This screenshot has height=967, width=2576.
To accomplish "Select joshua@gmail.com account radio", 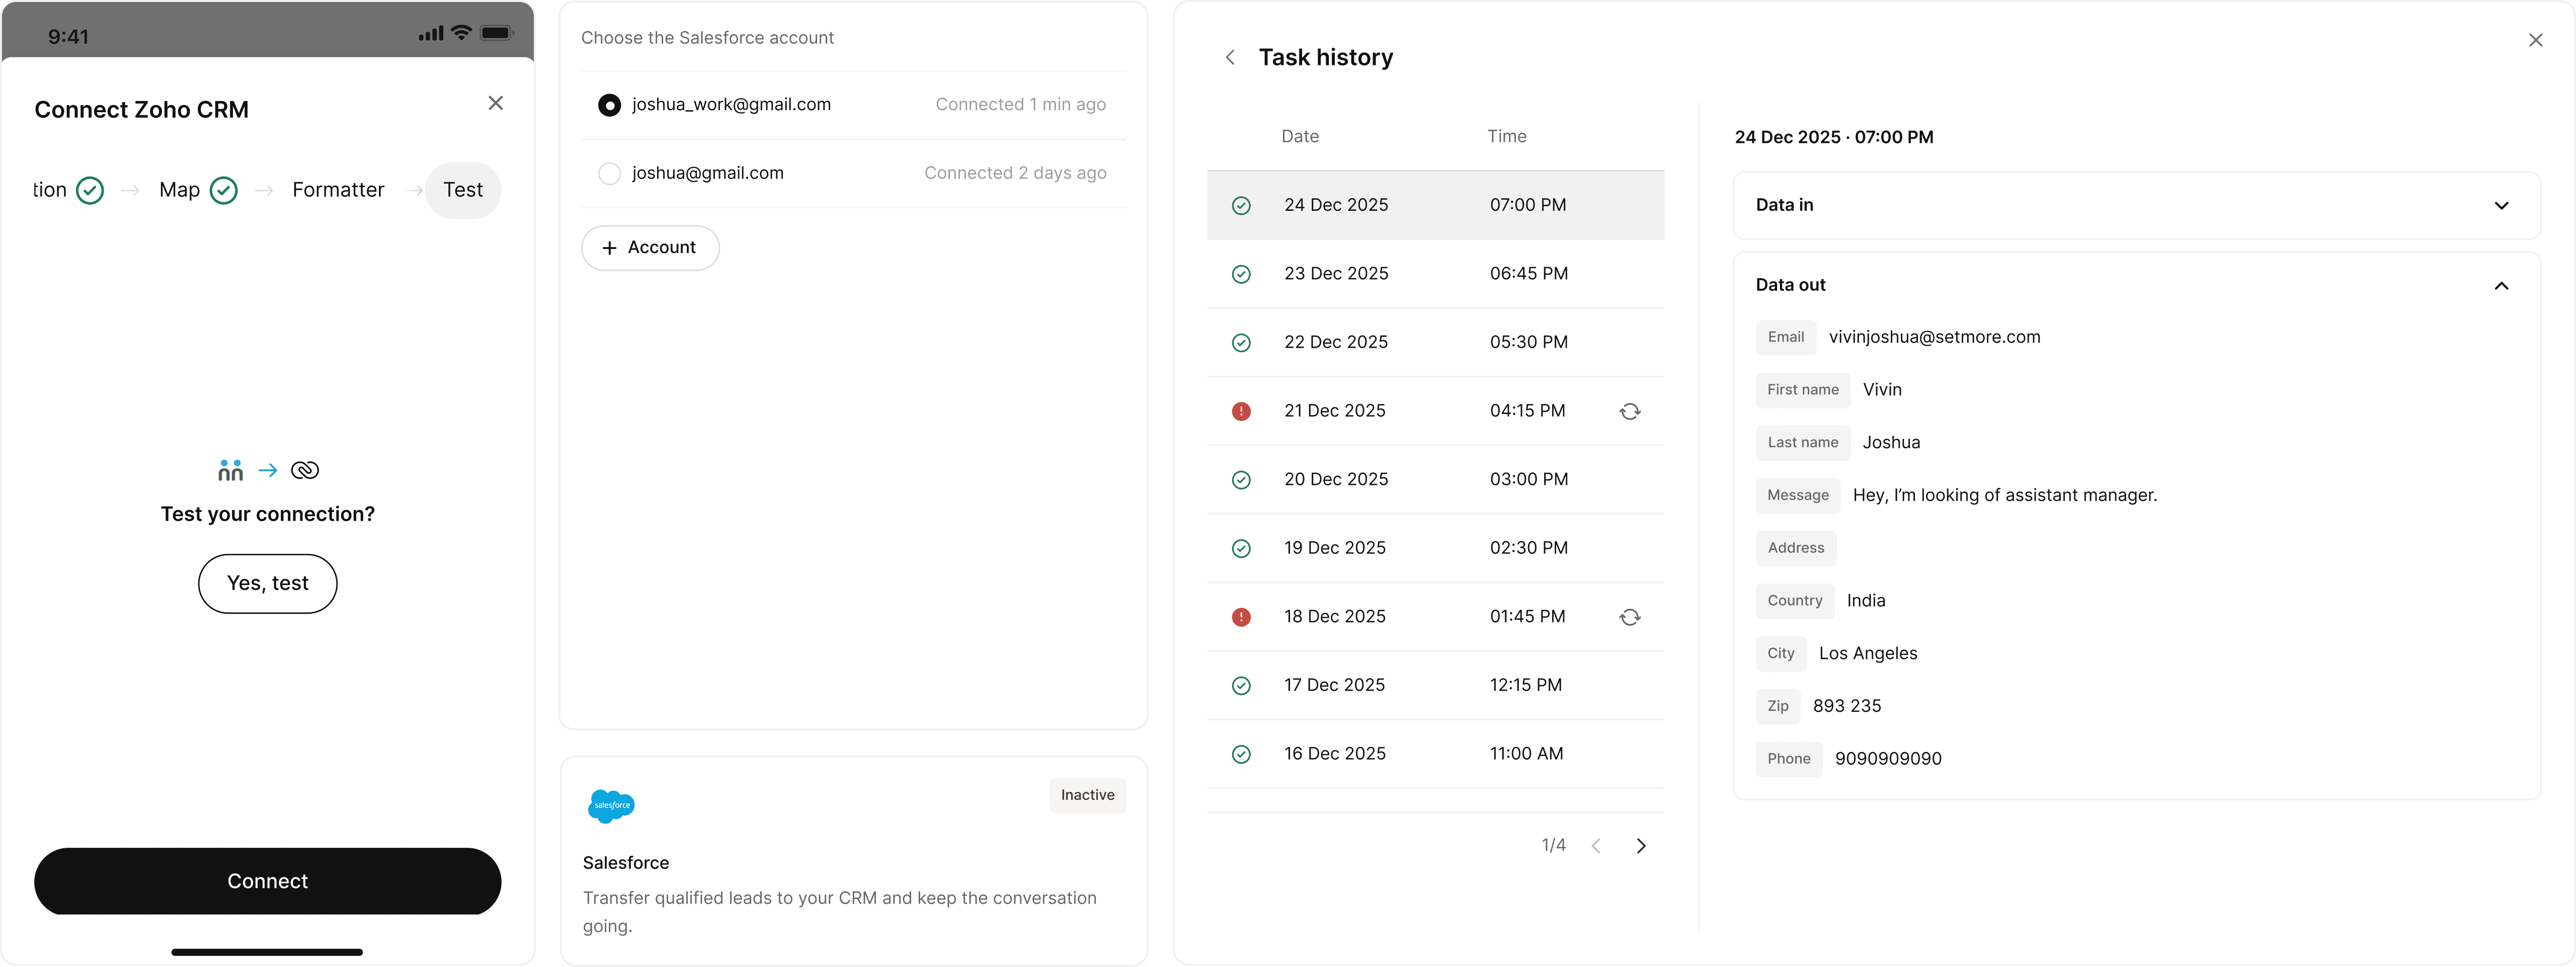I will point(609,173).
